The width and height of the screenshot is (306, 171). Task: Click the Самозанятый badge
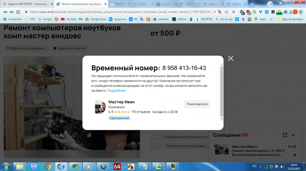pos(119,118)
